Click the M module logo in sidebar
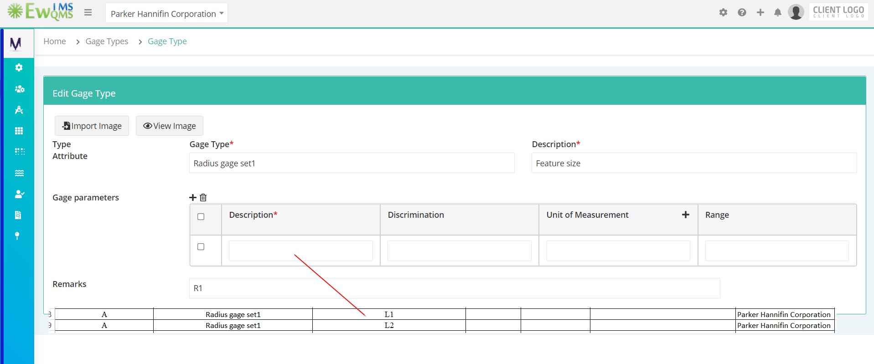The image size is (874, 364). point(16,44)
